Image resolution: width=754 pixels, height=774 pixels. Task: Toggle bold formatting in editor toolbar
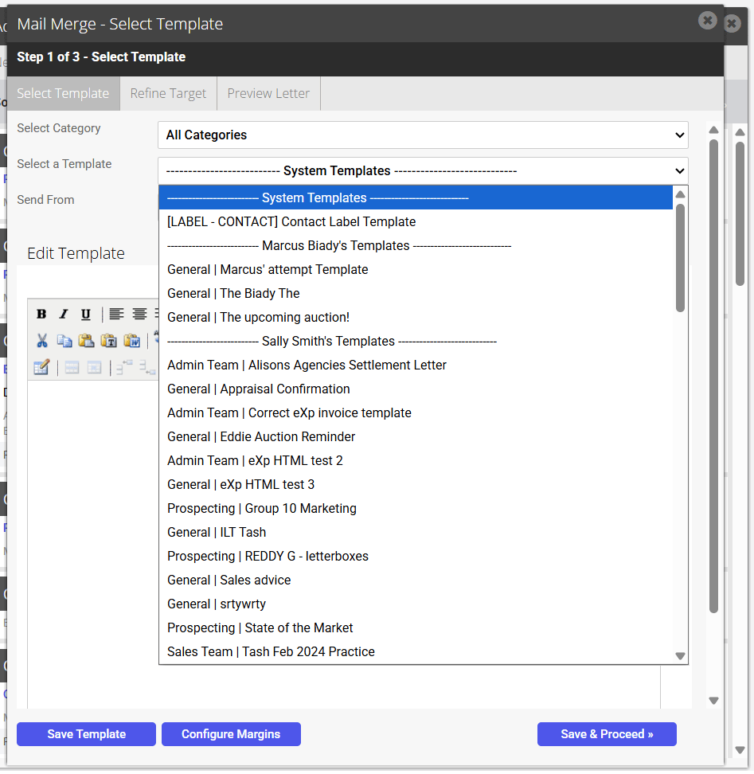[41, 314]
